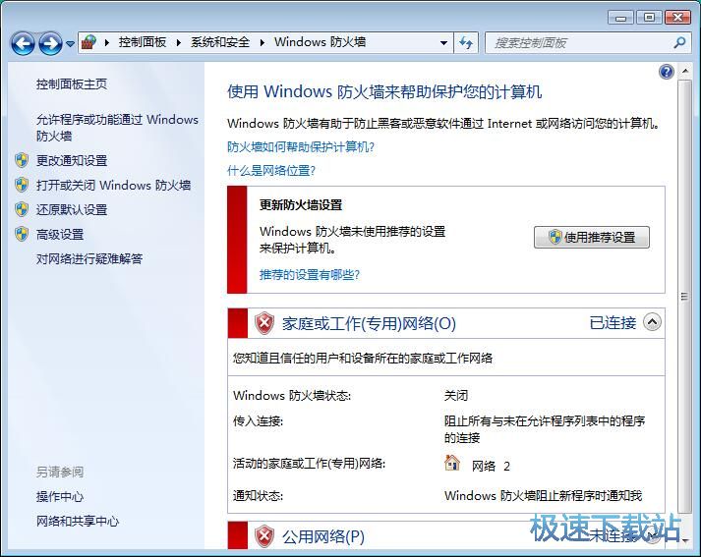Click the firewall icon in the address bar

(x=88, y=42)
